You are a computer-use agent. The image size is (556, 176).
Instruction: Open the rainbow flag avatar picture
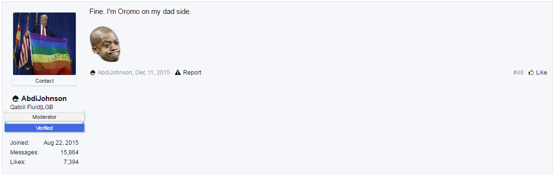(x=44, y=44)
